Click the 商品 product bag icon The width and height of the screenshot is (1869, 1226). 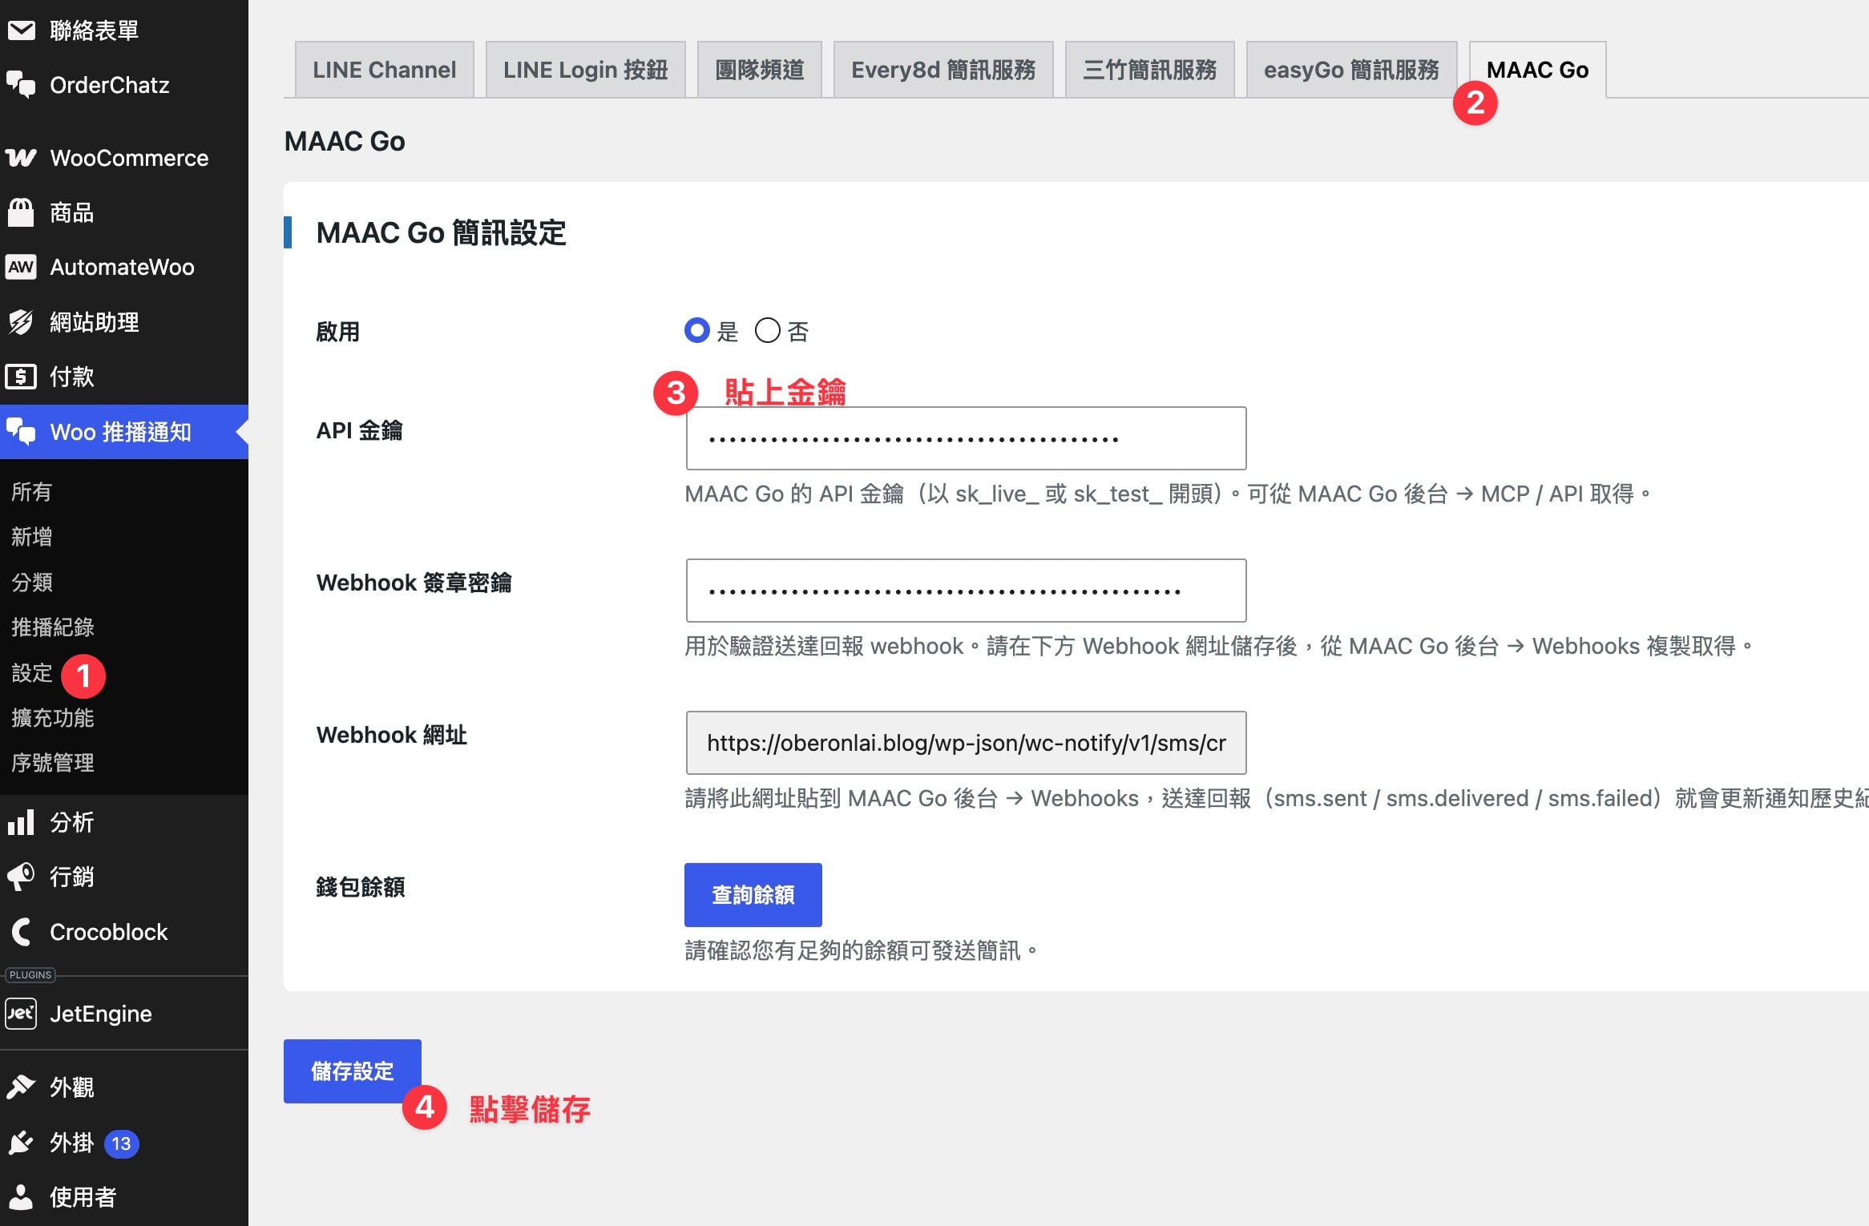22,212
